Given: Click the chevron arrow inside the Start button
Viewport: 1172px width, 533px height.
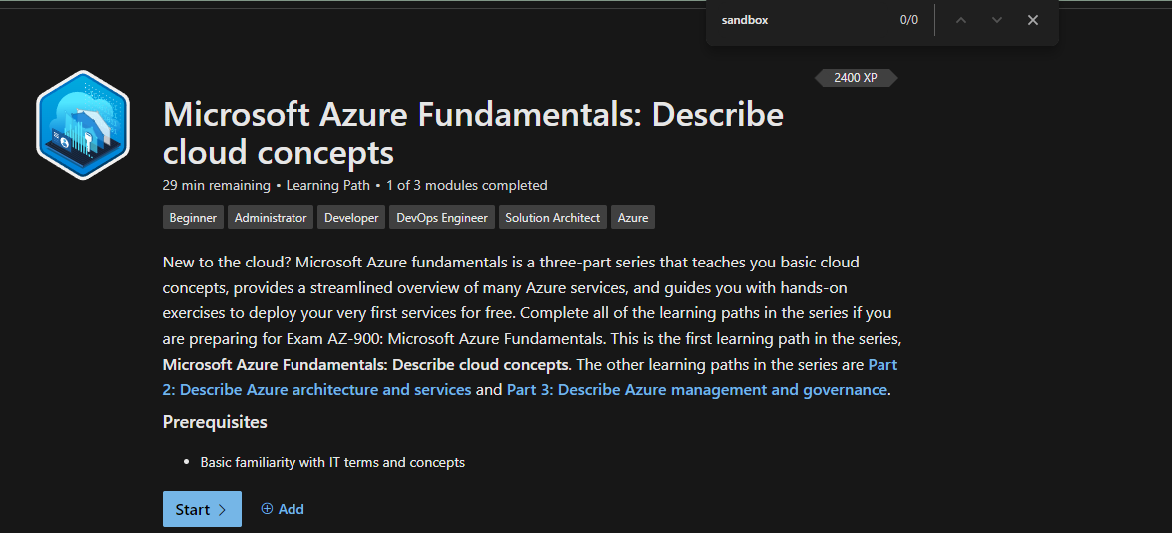Looking at the screenshot, I should coord(222,510).
